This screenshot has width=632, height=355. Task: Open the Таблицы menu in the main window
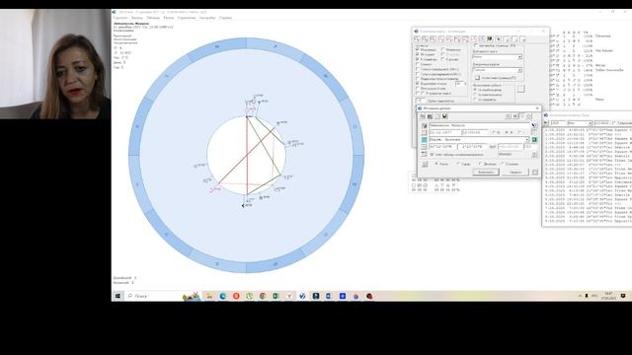(x=153, y=18)
